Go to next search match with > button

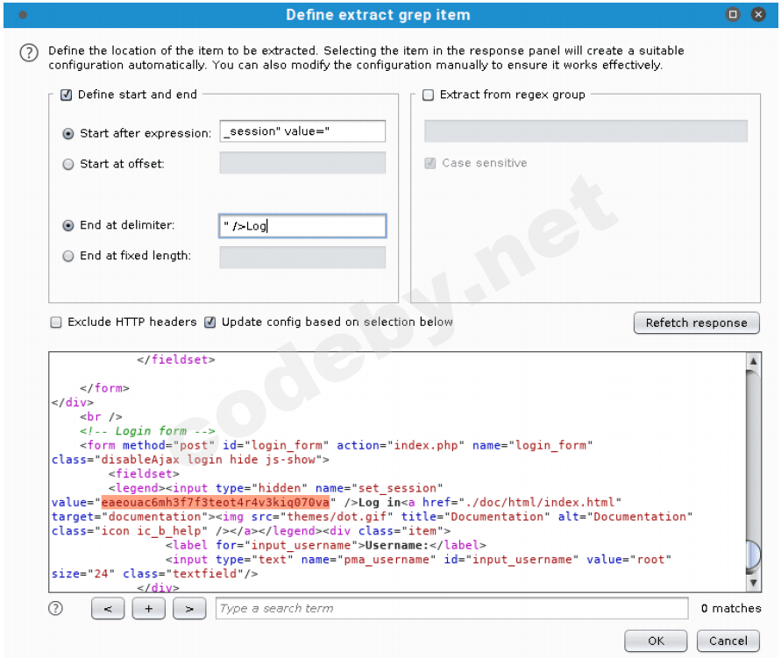[x=189, y=608]
